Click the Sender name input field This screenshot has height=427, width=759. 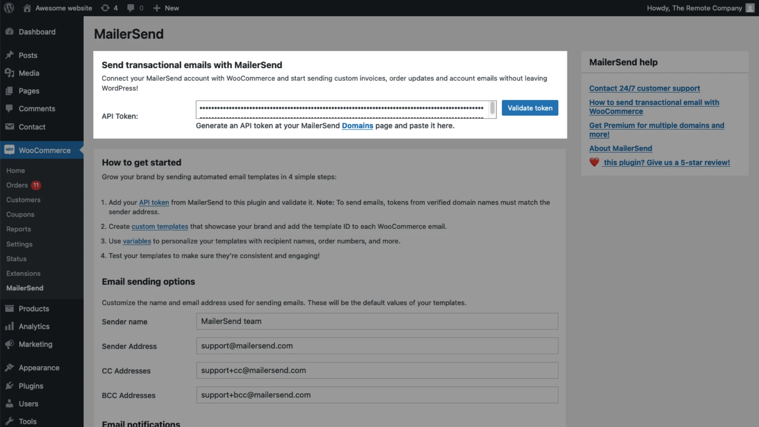[377, 321]
